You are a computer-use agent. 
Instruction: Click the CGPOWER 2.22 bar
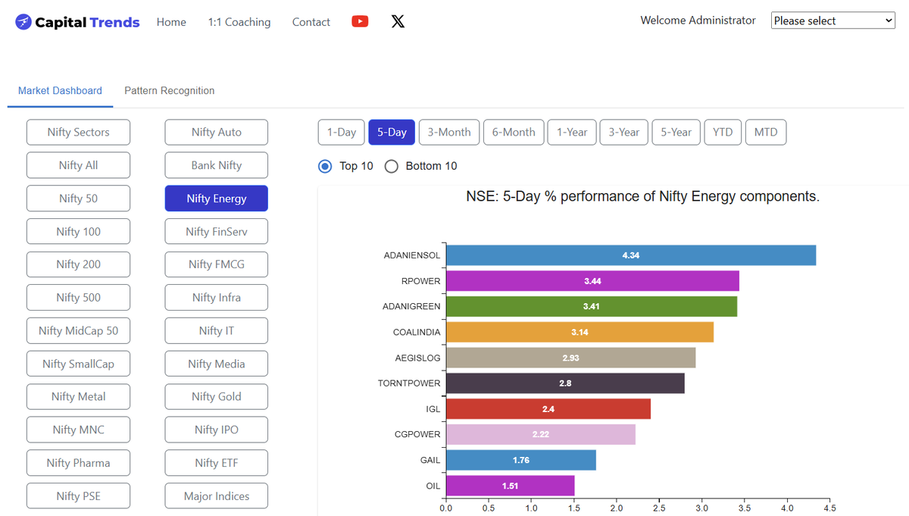pyautogui.click(x=541, y=434)
